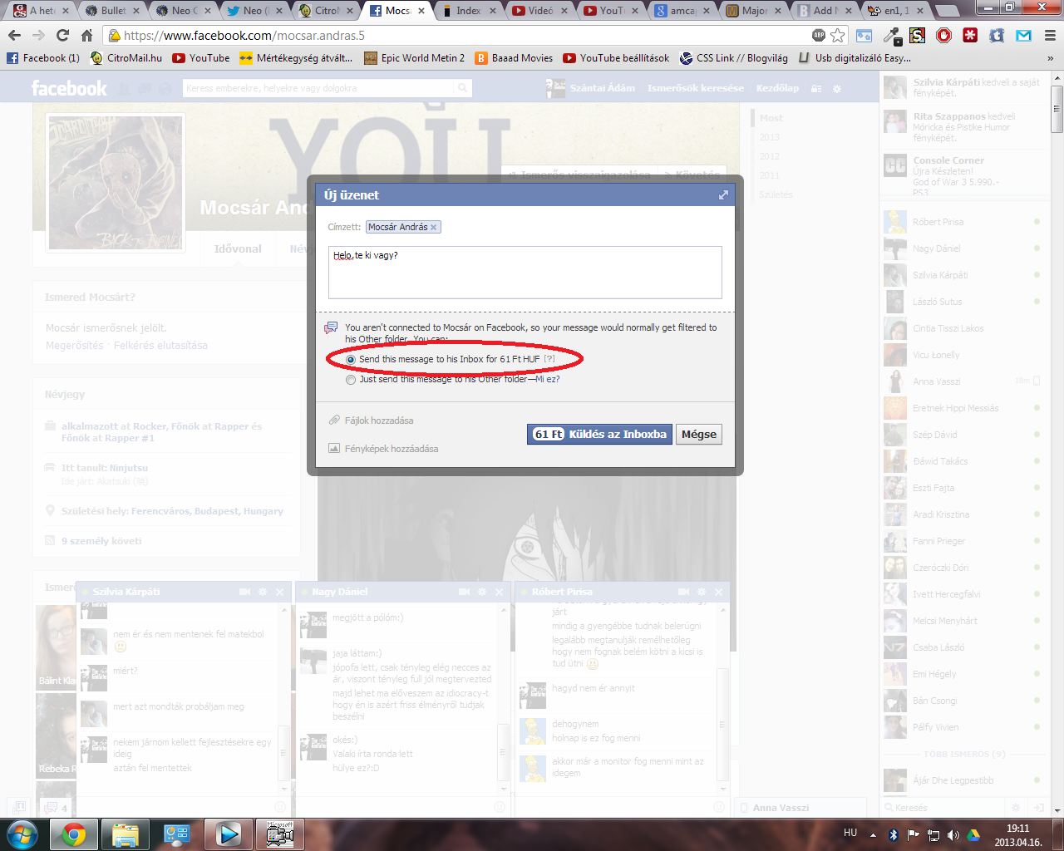Click the address bar showing facebook.com/mocsar.andras.5
The image size is (1064, 851).
pos(464,35)
